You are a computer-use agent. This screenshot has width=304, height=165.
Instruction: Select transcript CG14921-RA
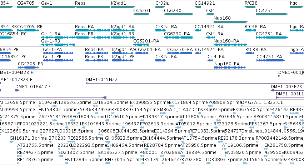[198, 30]
